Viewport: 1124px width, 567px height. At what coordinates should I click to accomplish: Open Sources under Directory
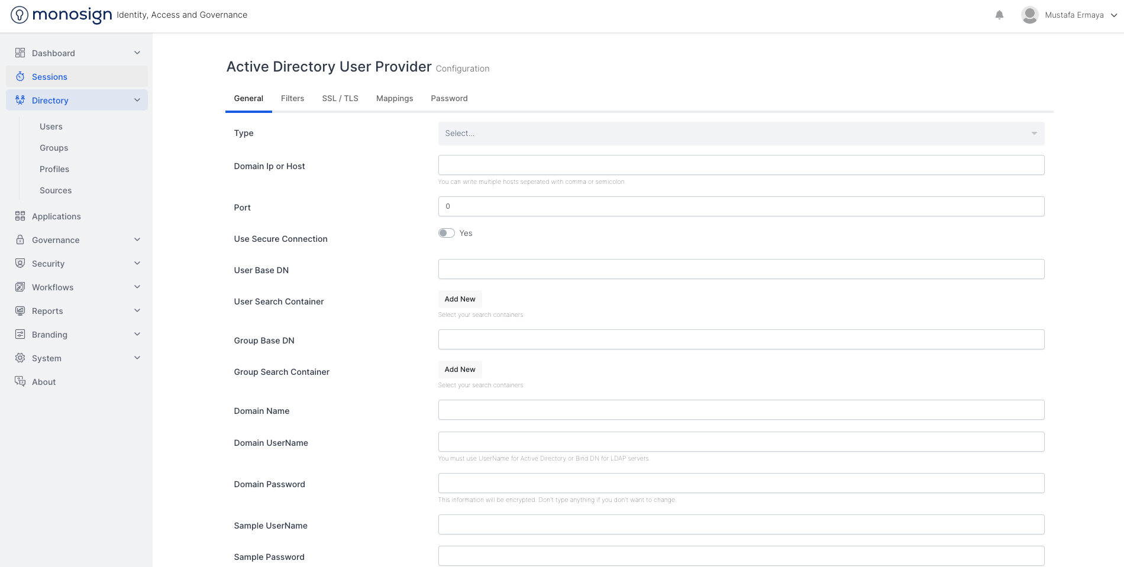click(x=56, y=190)
